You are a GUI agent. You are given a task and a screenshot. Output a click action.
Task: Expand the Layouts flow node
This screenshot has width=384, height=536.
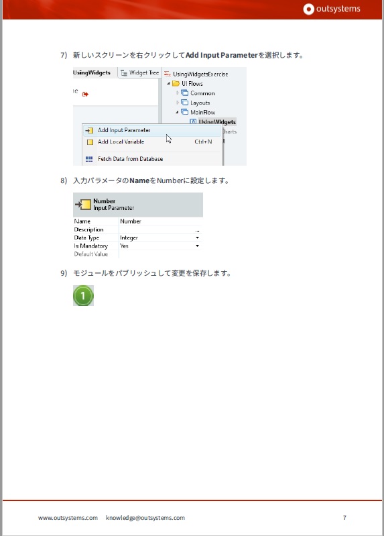178,103
